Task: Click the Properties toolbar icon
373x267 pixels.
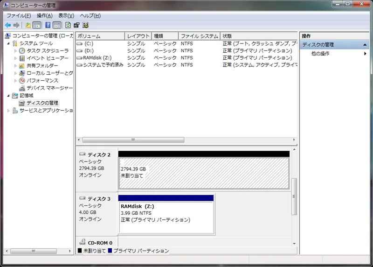Action: (76, 25)
